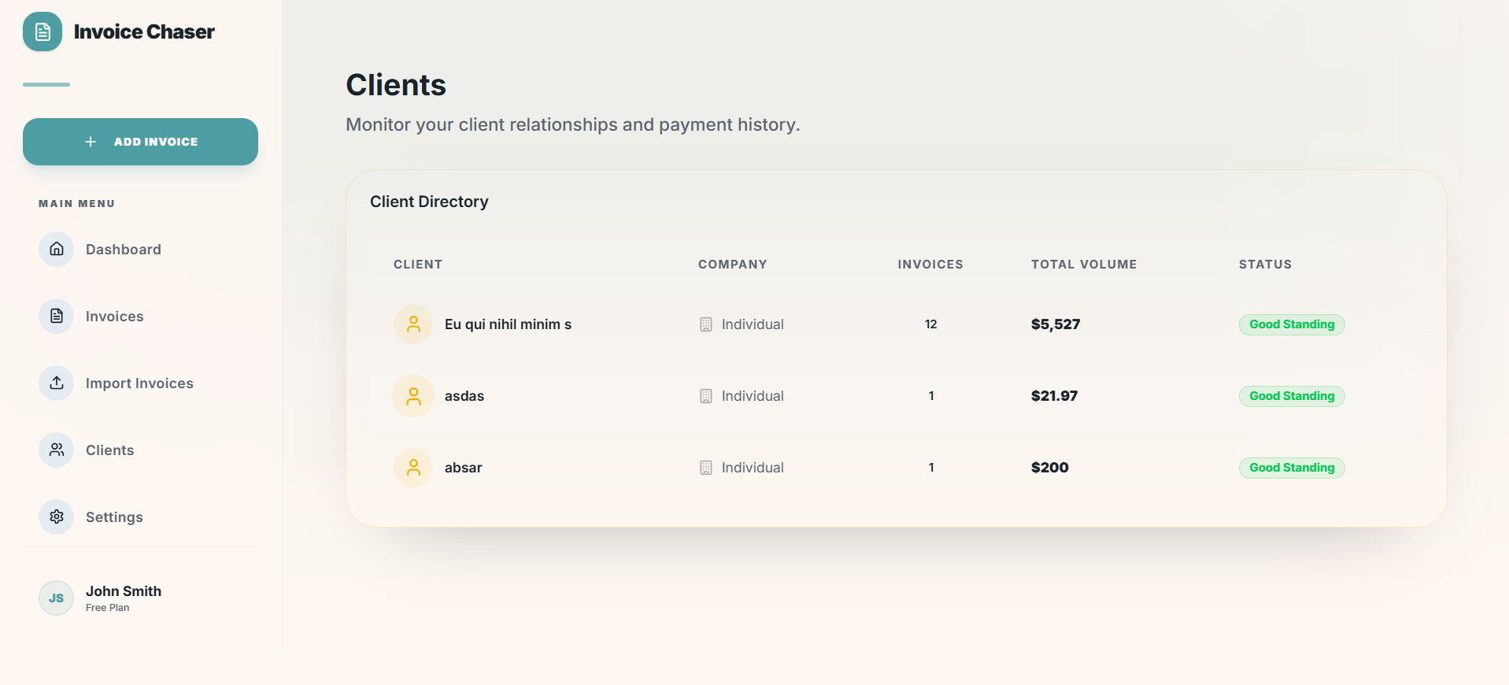Open the Dashboard menu item
This screenshot has width=1509, height=685.
point(124,250)
